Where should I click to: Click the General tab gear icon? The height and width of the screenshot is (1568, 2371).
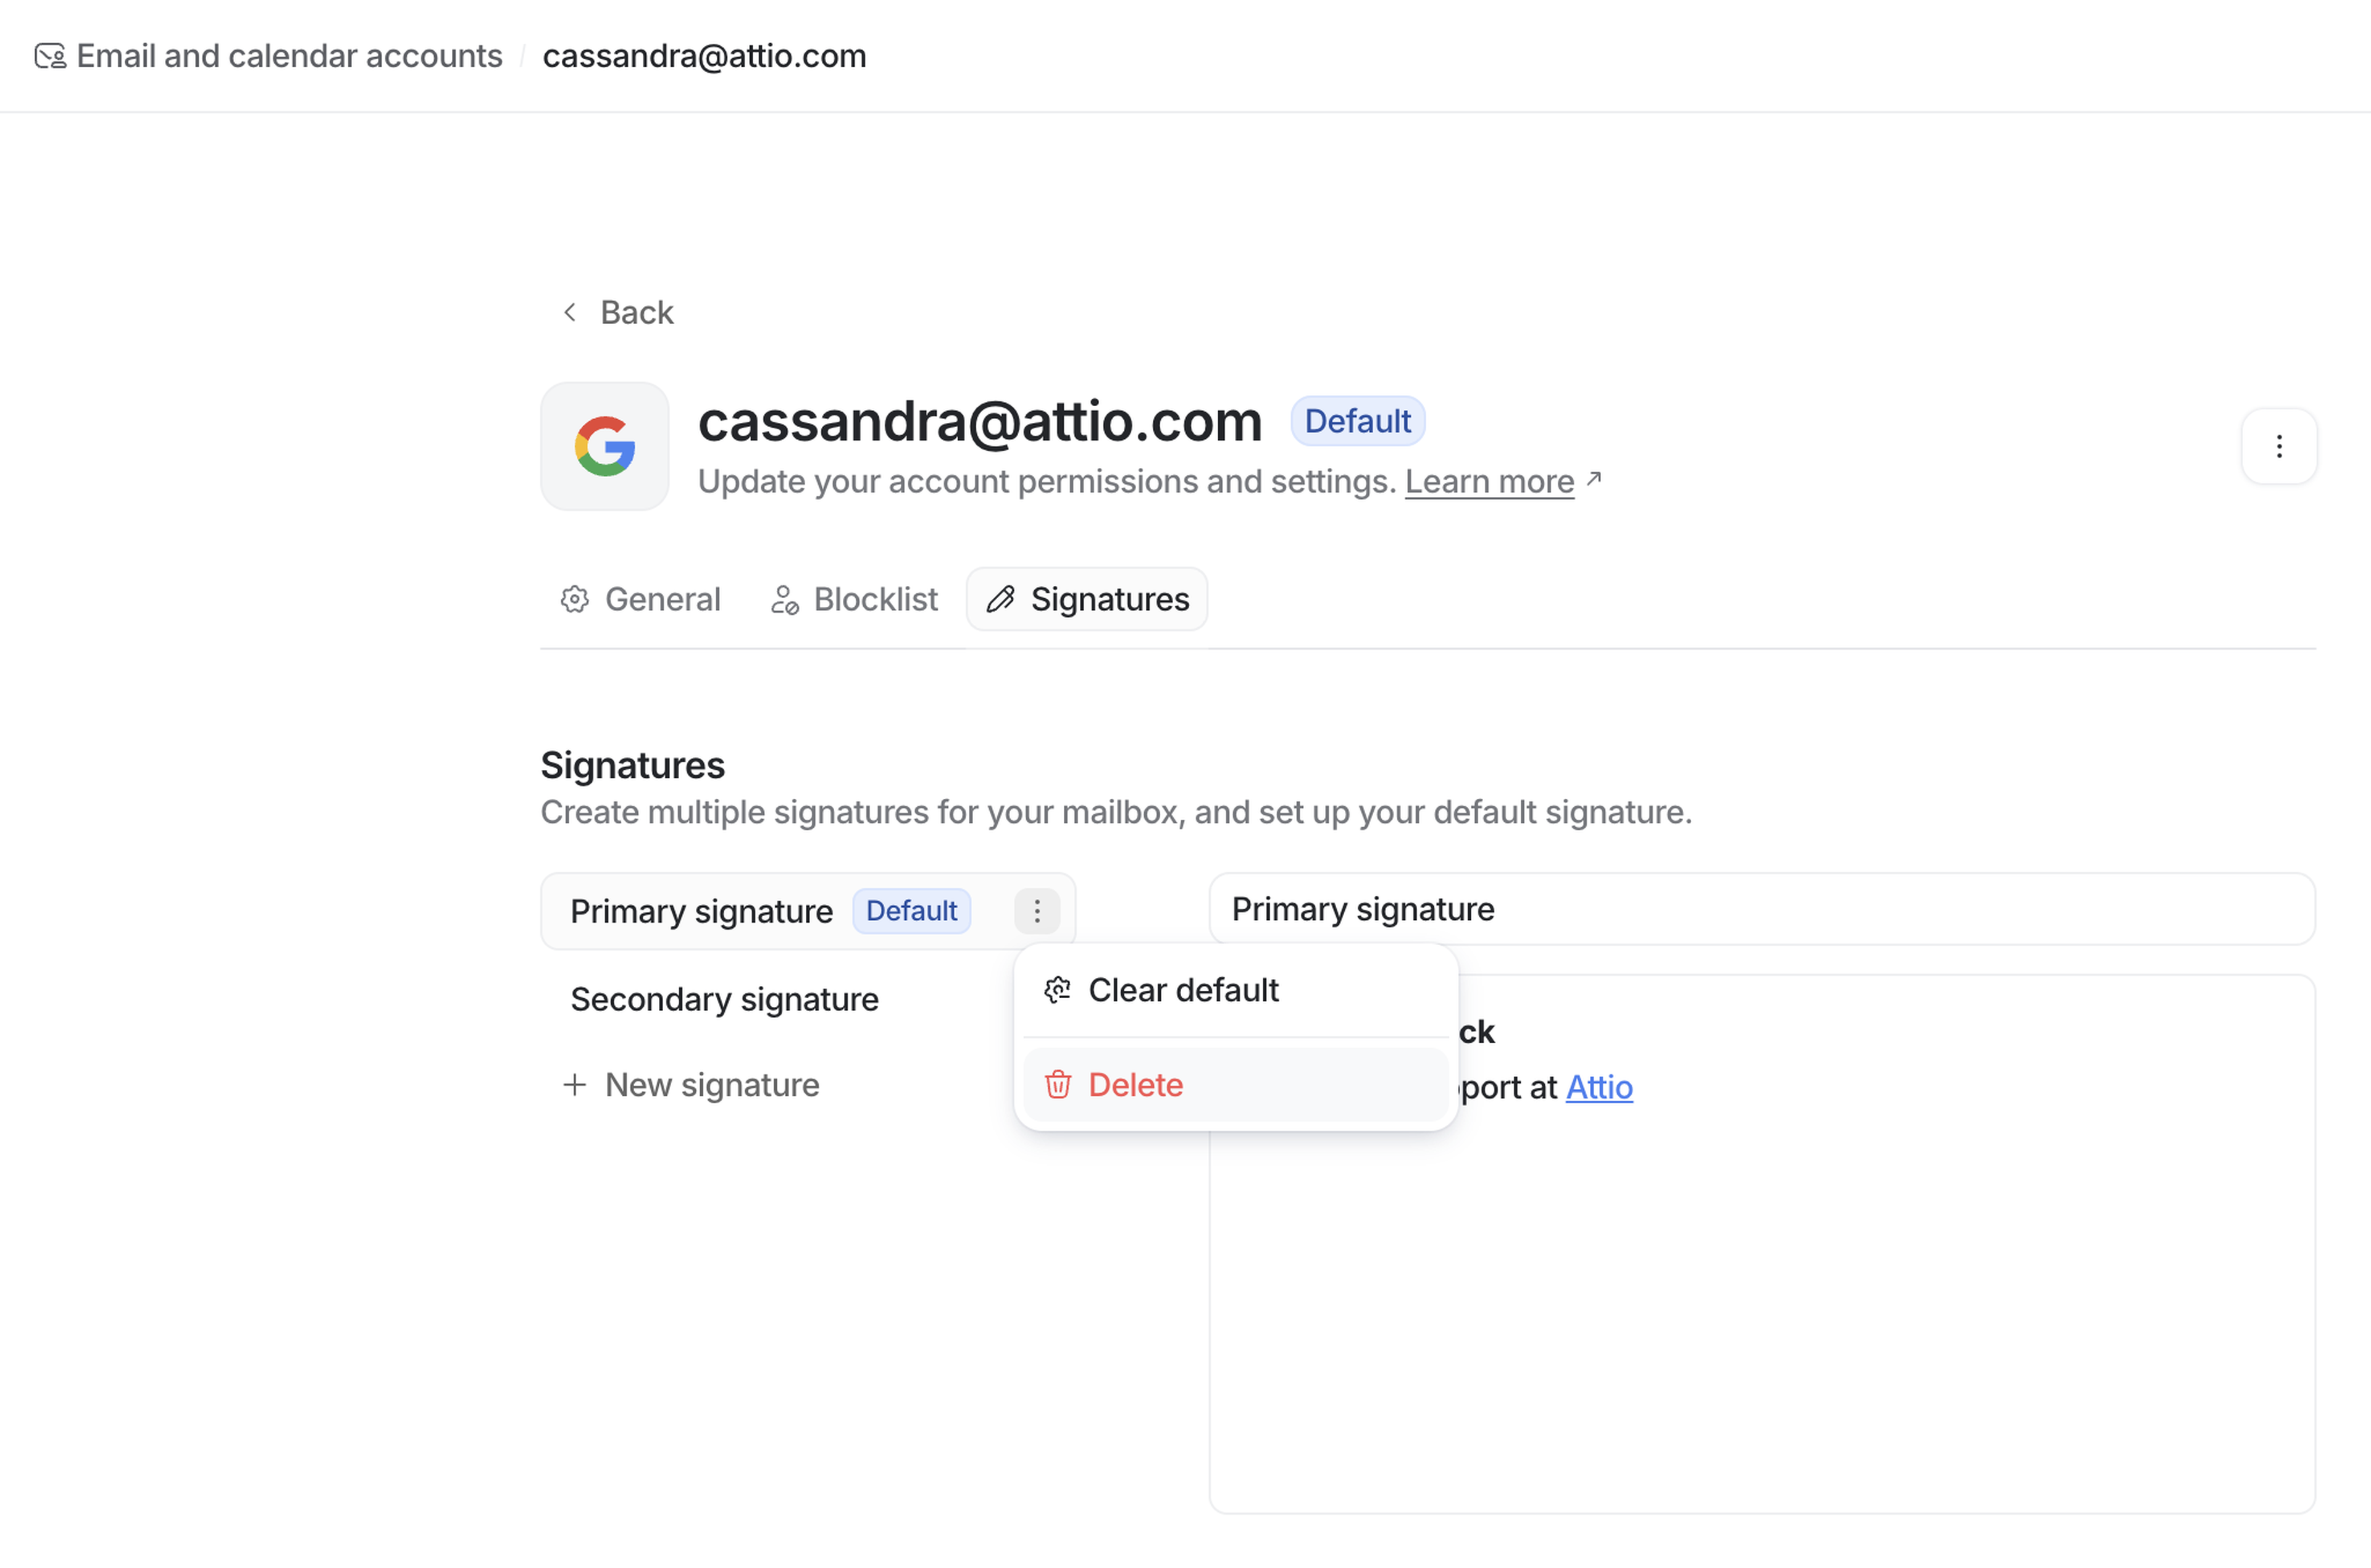(x=575, y=599)
